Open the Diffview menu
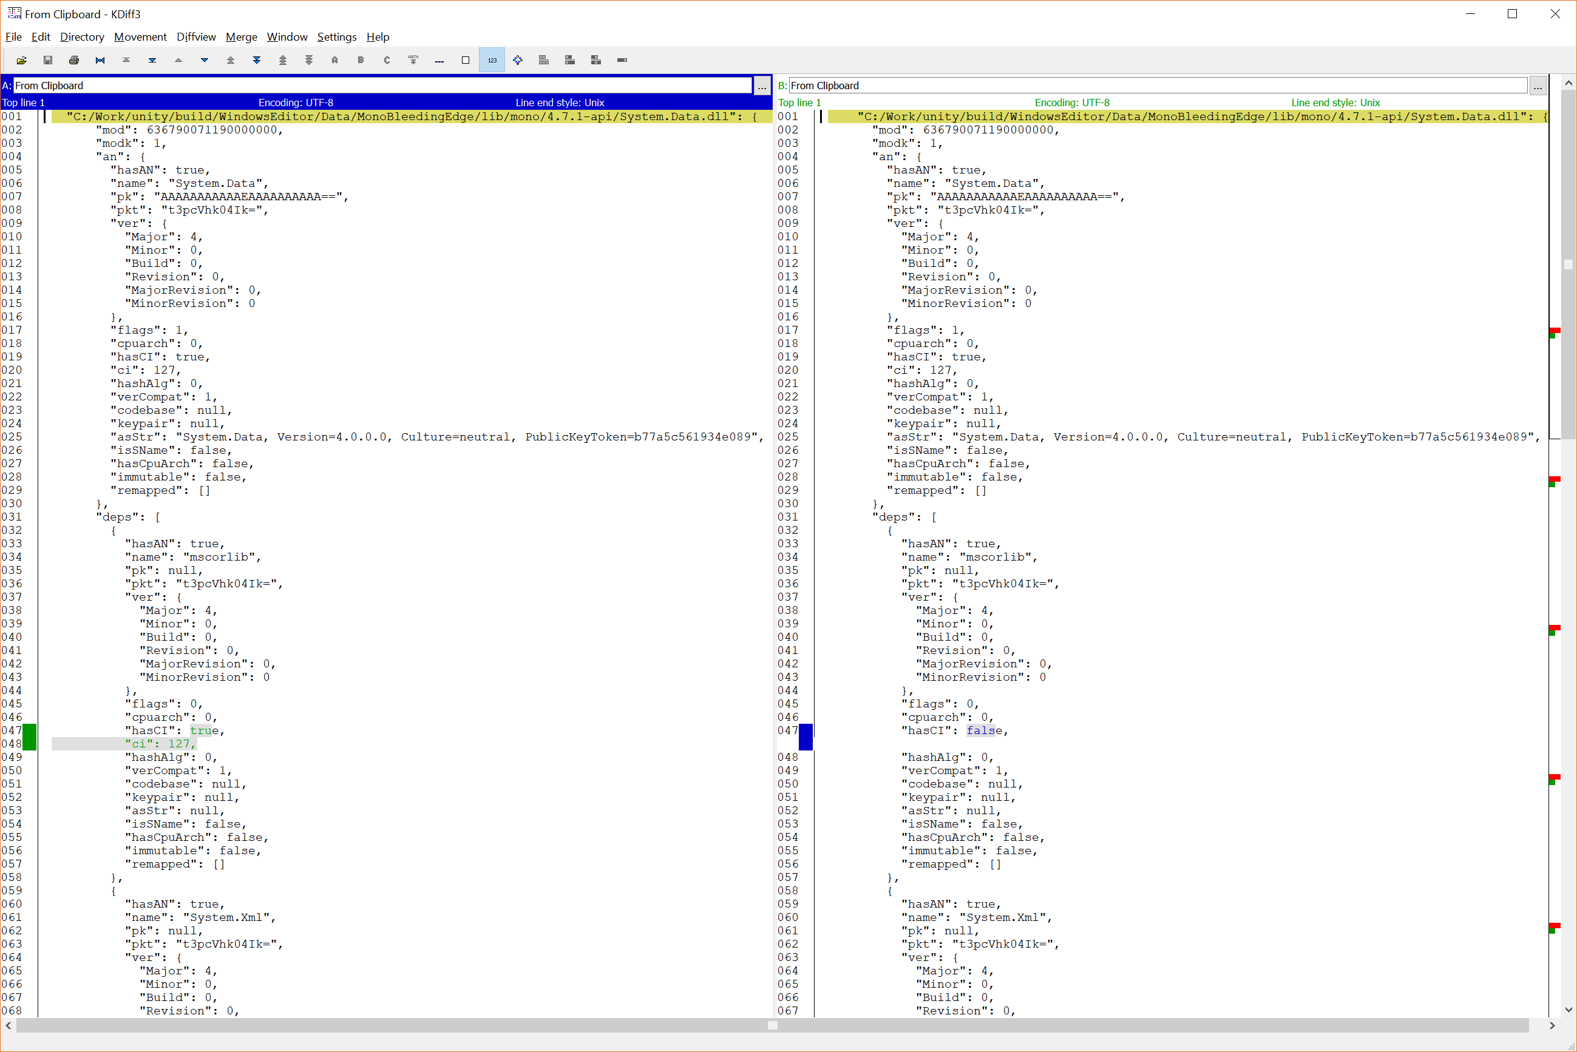This screenshot has height=1052, width=1577. (196, 37)
